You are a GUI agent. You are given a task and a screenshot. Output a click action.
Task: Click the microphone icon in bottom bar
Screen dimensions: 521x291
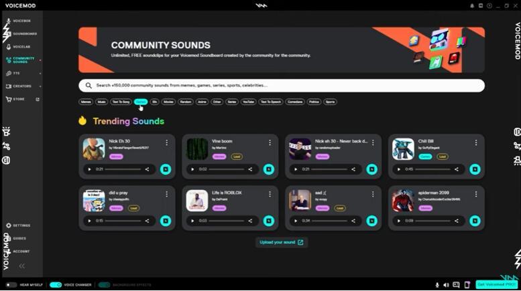pos(437,285)
